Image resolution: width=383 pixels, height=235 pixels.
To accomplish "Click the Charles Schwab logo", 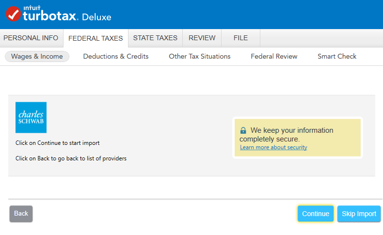I will [x=31, y=117].
